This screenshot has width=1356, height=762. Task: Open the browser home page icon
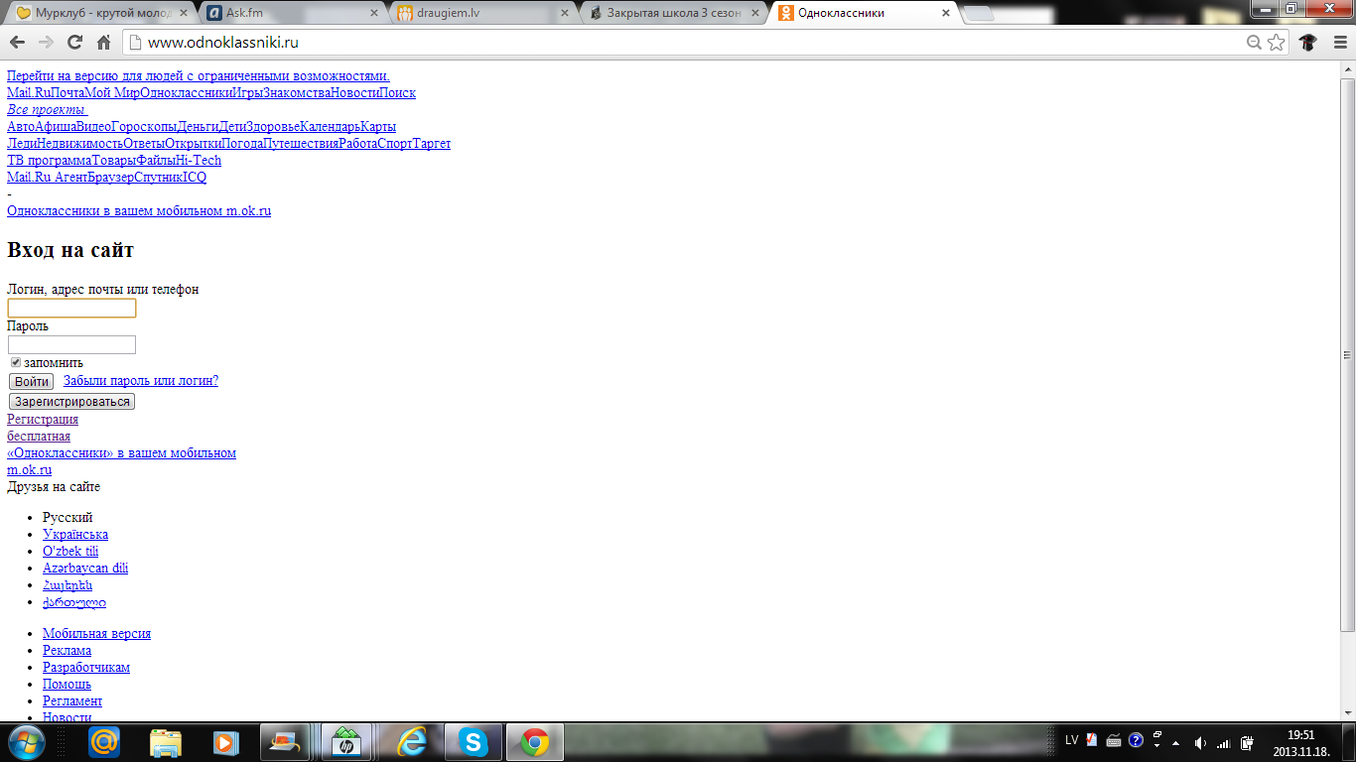103,43
